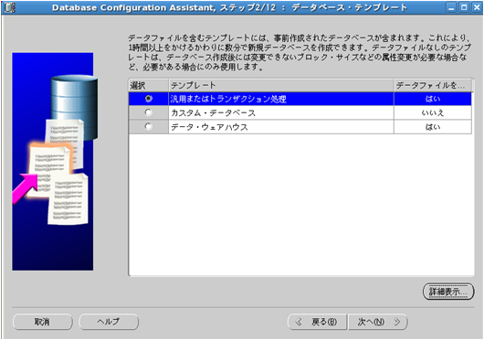Select the カスタム・データベース radio button
Viewport: 484px width, 340px height.
point(149,112)
